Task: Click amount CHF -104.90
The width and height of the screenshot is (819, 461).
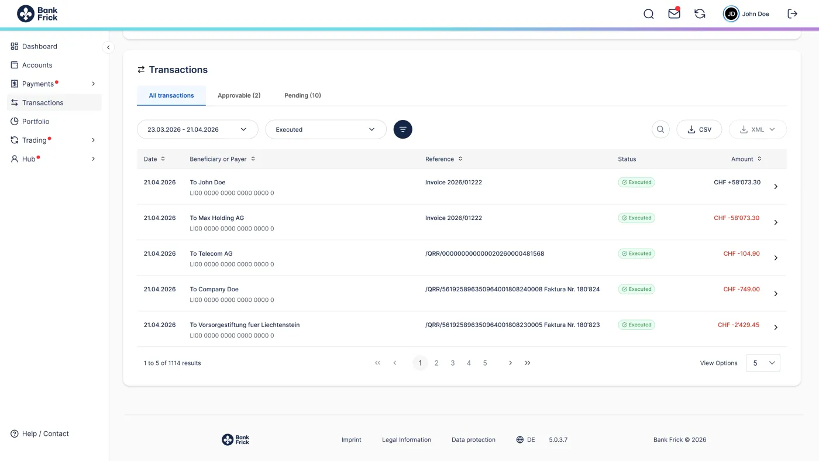Action: pos(741,253)
